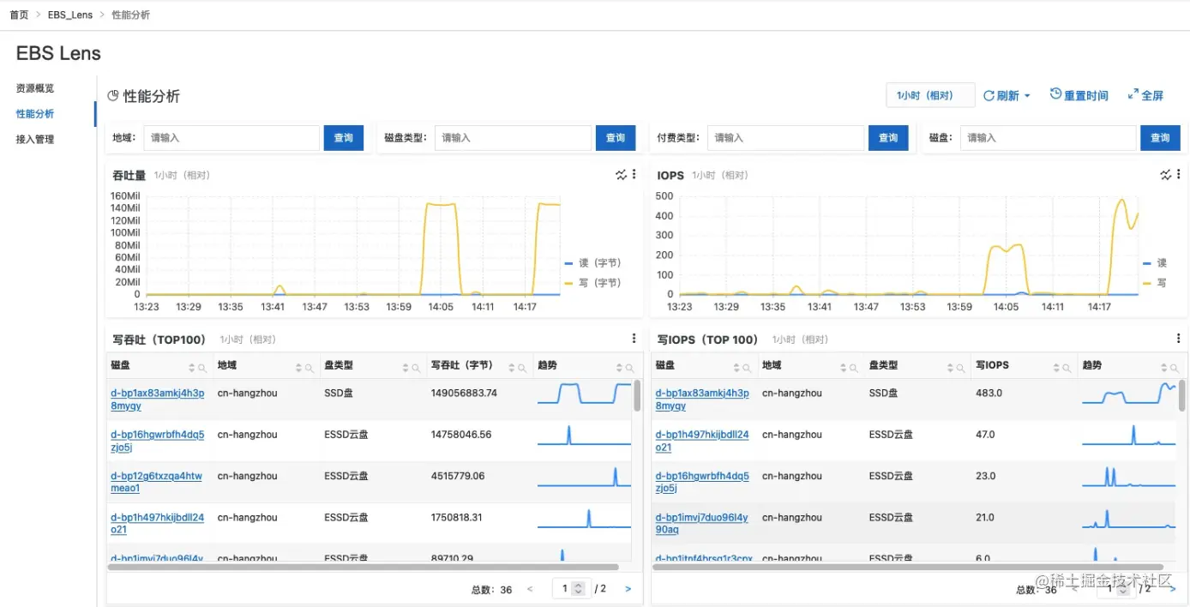Screen dimensions: 1190x607
Task: Sort 写吞吐 table by 磁盘 column
Action: tap(192, 368)
